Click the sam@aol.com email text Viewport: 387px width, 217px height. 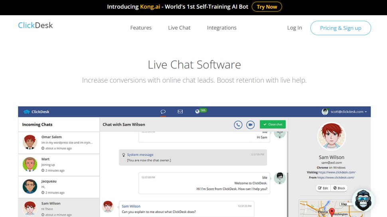pos(332,162)
